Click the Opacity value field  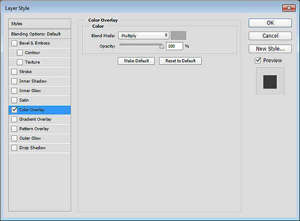174,46
